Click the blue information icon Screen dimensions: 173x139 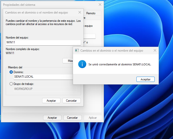(82, 64)
